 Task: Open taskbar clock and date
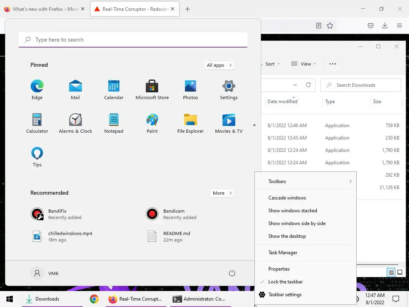(375, 299)
